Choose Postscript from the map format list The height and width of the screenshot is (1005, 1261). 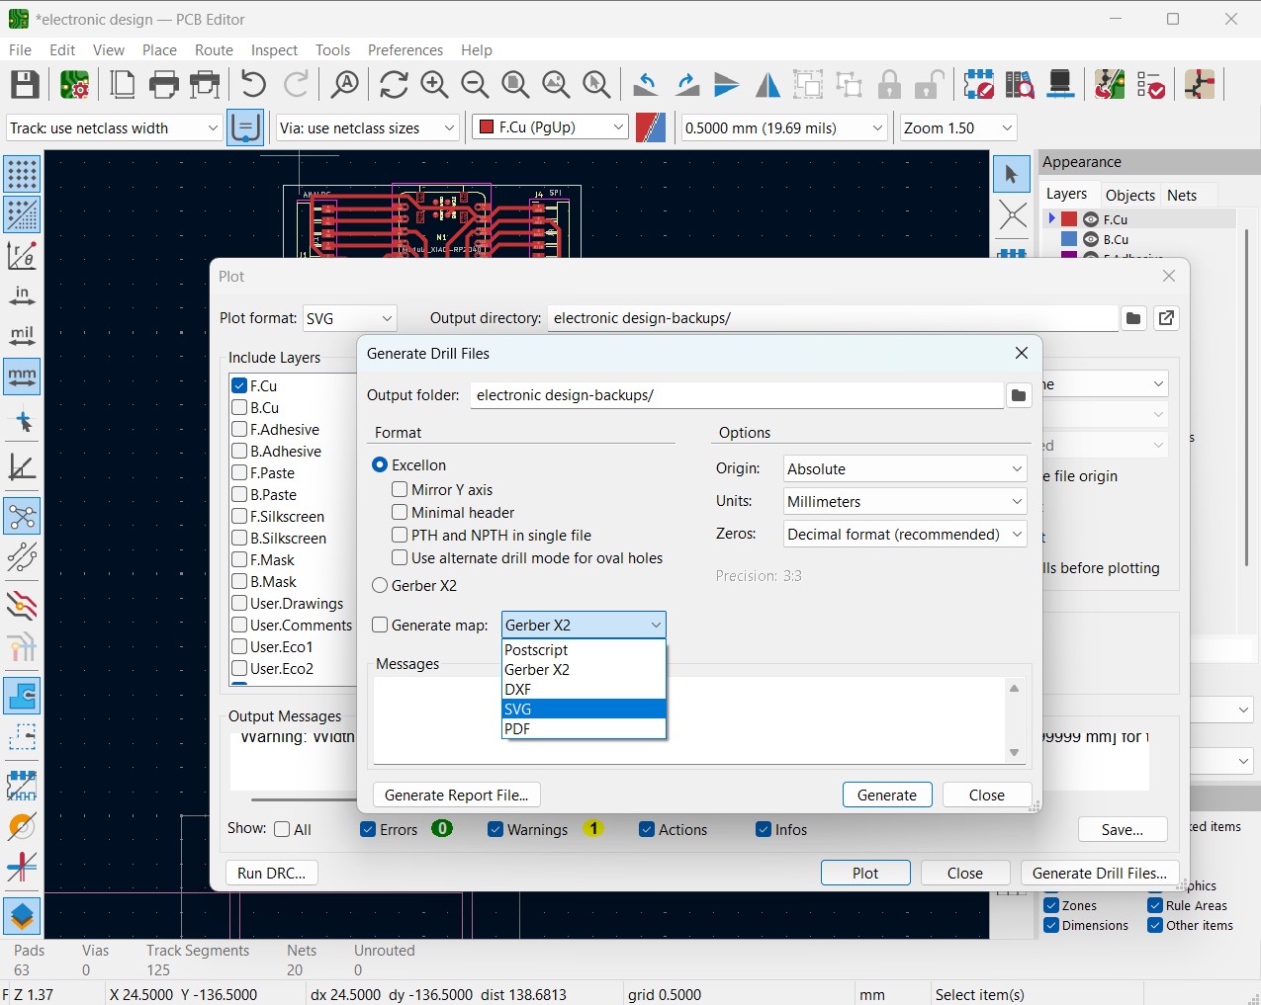click(x=584, y=649)
